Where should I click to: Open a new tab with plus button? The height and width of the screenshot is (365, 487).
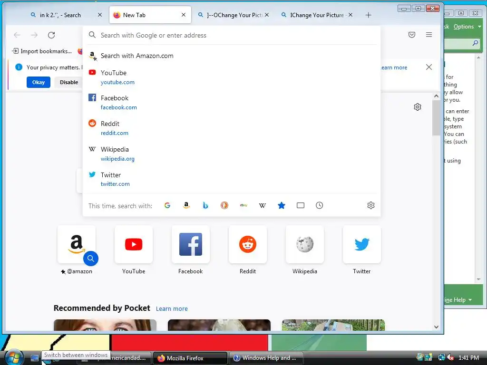tap(369, 15)
